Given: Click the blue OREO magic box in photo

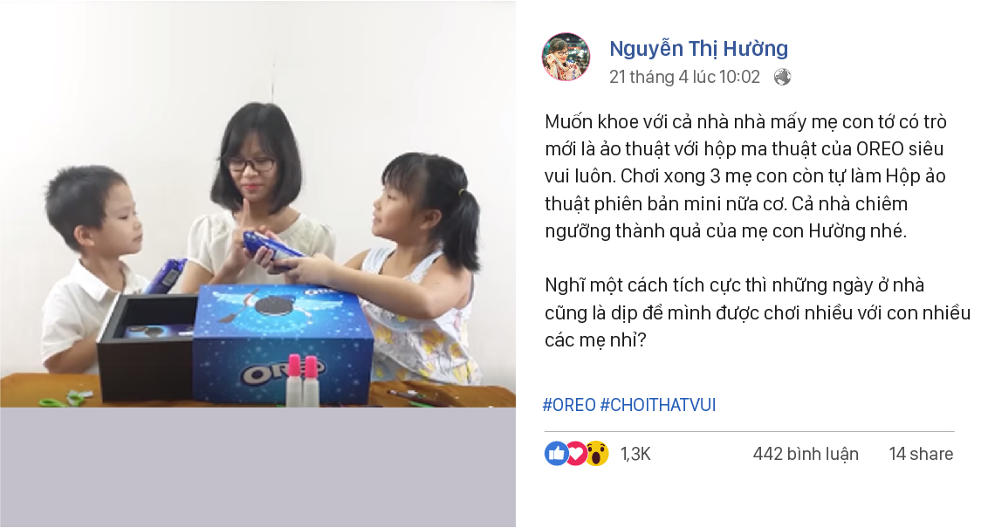Looking at the screenshot, I should [x=282, y=345].
